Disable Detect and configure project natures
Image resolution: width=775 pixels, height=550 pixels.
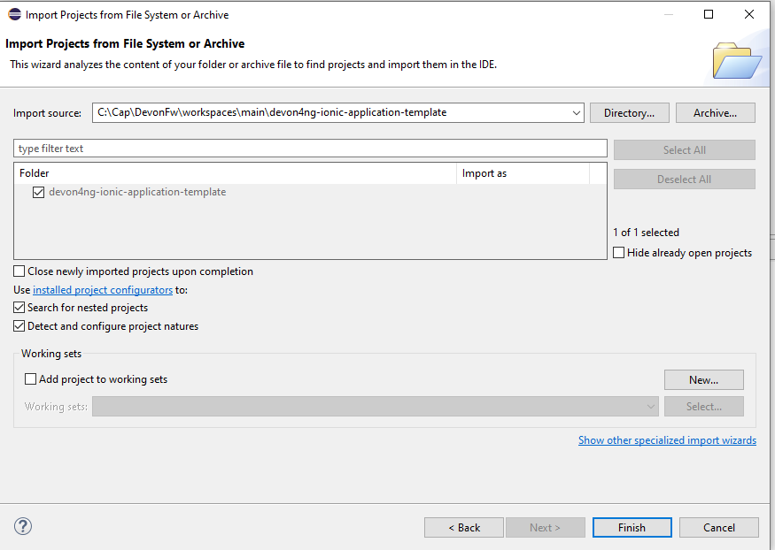pos(19,326)
